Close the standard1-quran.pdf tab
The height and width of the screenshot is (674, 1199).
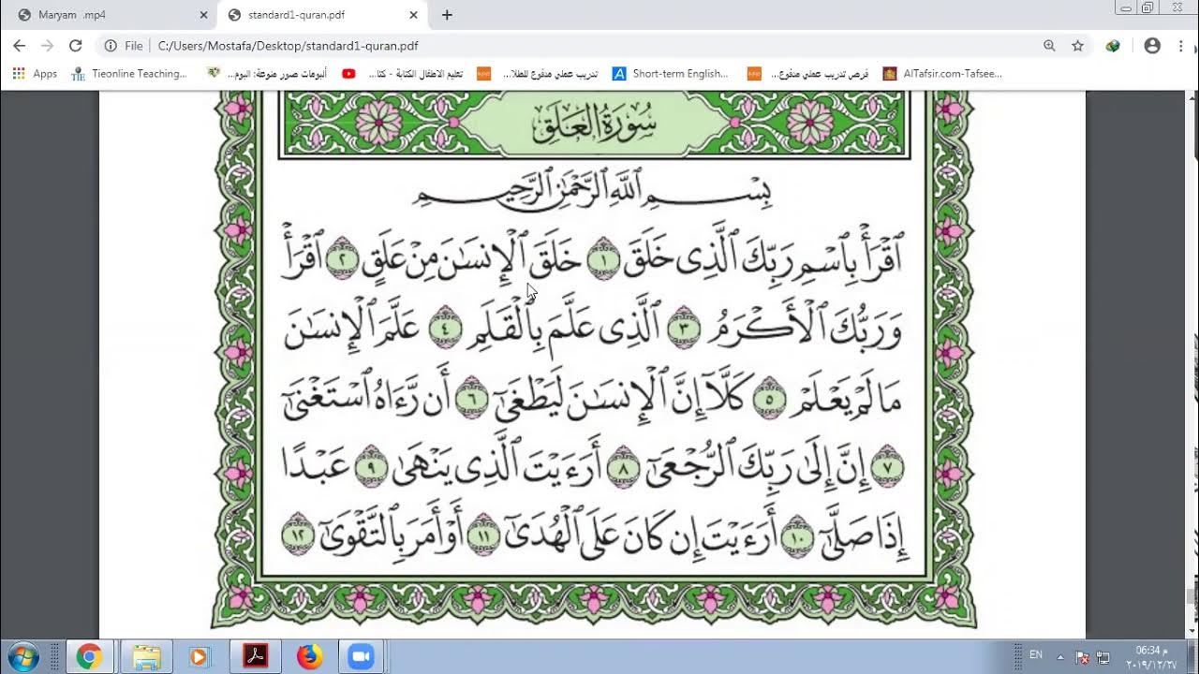(x=413, y=15)
